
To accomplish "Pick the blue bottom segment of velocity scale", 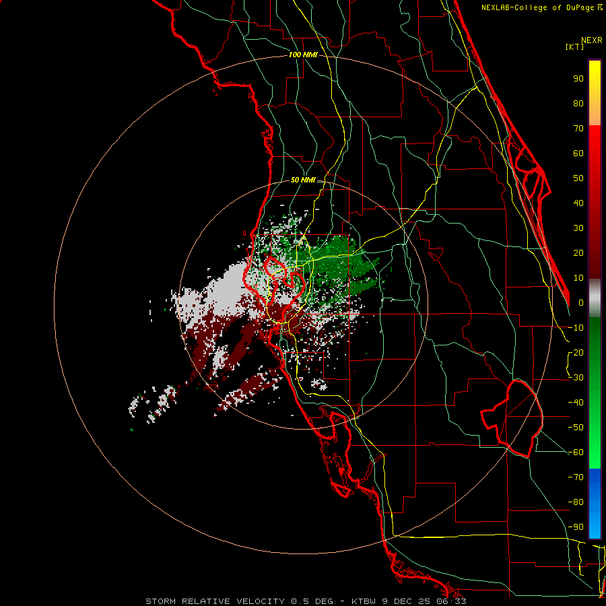I will (x=595, y=504).
